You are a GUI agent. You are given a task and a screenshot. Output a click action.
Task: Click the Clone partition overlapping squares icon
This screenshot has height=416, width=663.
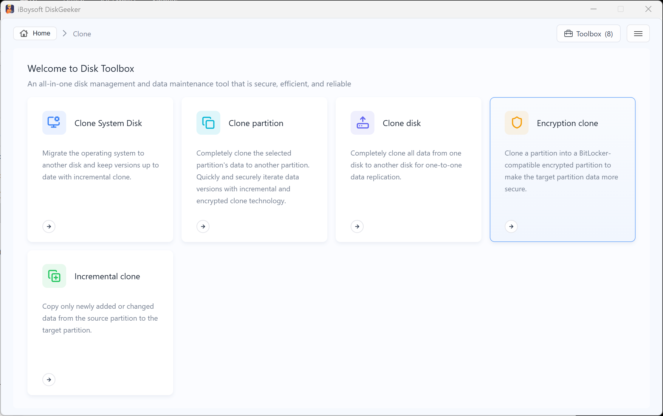[208, 123]
